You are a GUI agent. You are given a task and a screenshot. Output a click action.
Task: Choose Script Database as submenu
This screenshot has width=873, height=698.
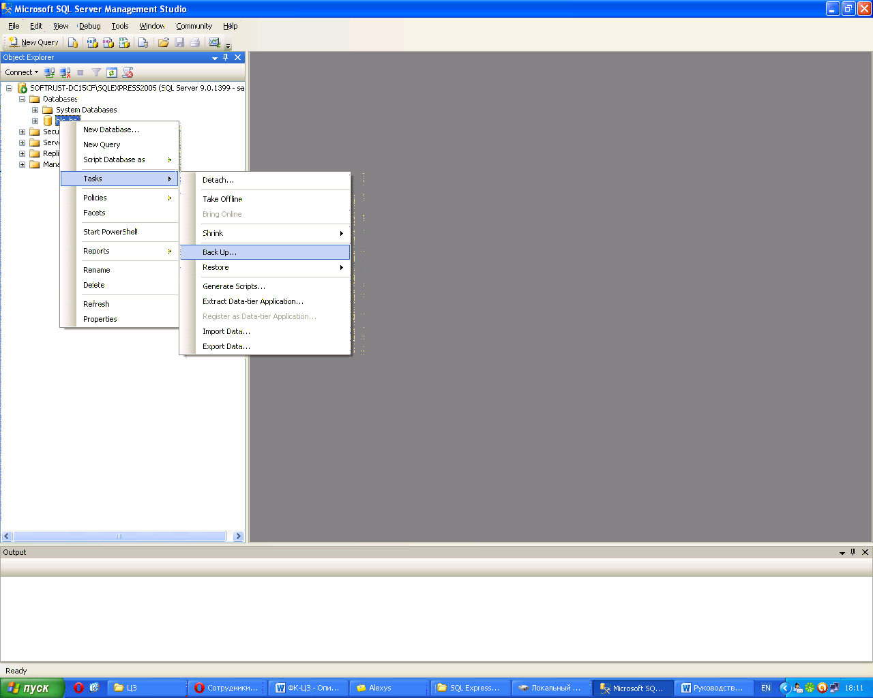coord(119,160)
